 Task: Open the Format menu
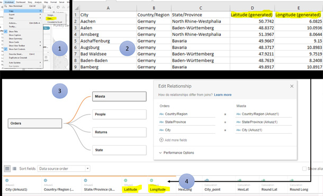tap(53, 2)
